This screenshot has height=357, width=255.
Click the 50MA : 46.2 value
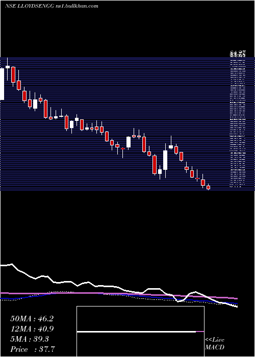32,319
